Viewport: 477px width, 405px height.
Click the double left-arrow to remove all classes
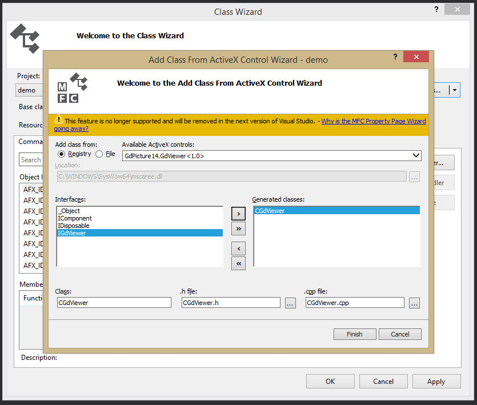click(x=238, y=263)
